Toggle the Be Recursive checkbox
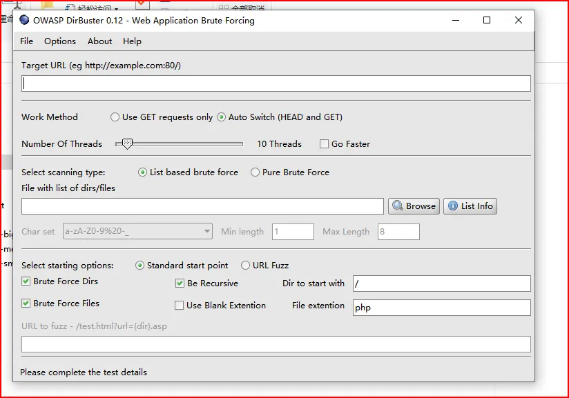 tap(180, 283)
